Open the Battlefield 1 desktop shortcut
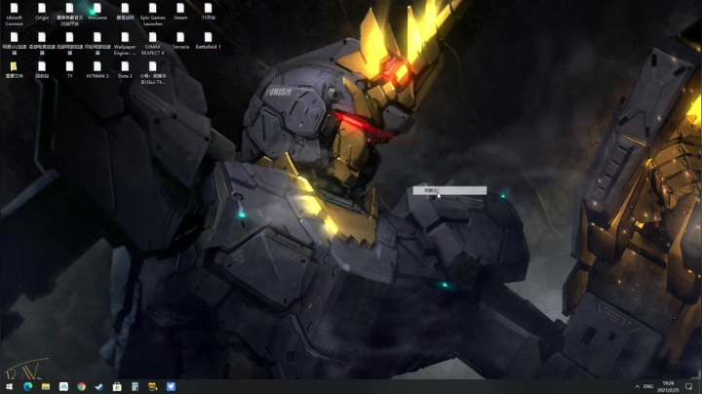 209,41
